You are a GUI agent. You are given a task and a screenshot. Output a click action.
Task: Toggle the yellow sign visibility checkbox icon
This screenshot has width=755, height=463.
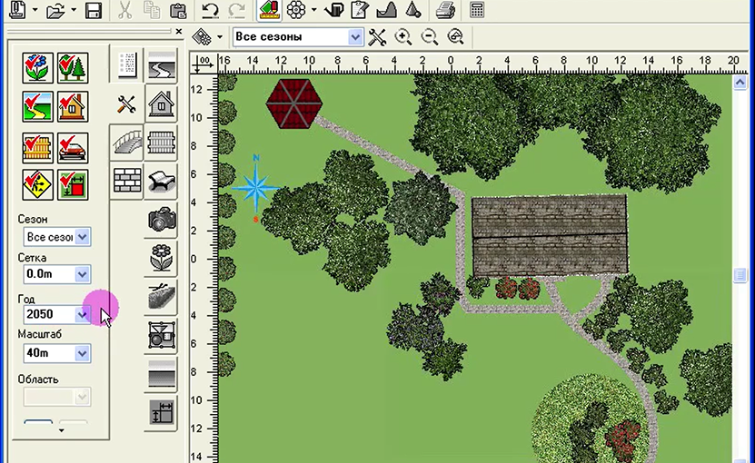(x=37, y=185)
